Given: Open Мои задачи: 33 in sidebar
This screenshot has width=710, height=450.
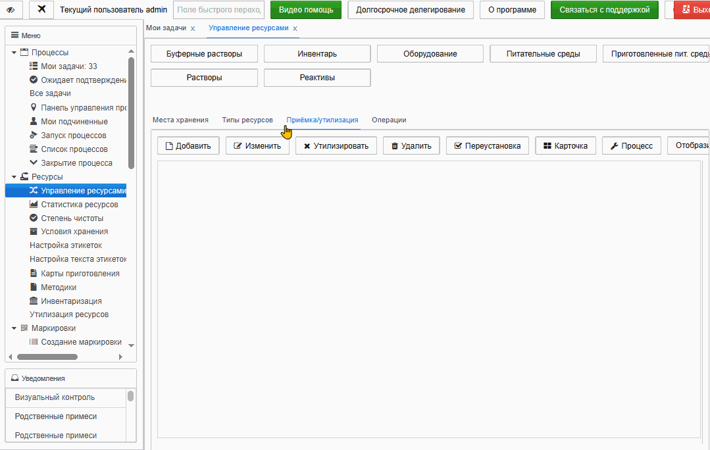Looking at the screenshot, I should 69,66.
